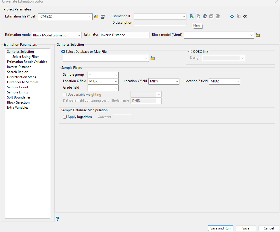Click the single floppy icon left of the gear
This screenshot has height=232, width=280.
click(x=218, y=17)
